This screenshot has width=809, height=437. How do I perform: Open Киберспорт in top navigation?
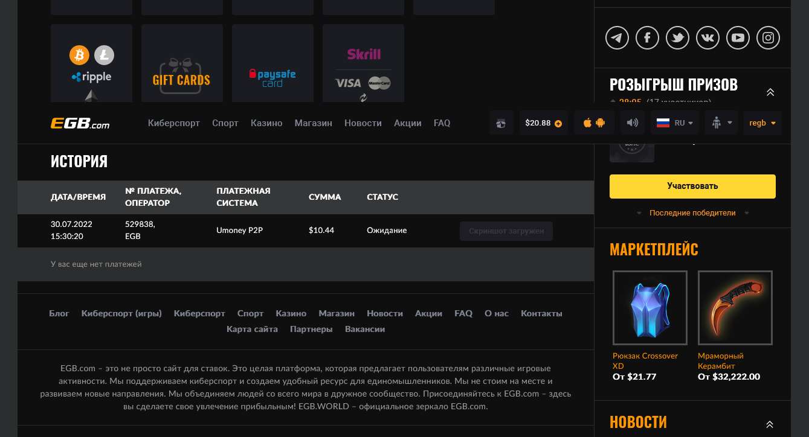click(x=173, y=123)
